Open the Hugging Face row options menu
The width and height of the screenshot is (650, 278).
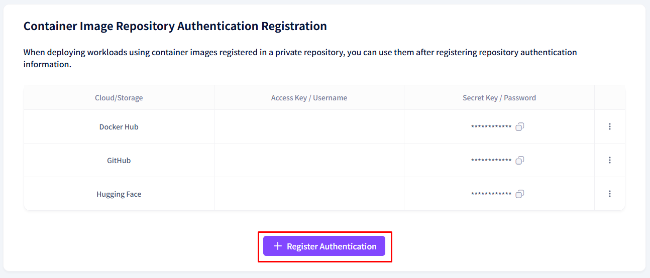coord(610,194)
